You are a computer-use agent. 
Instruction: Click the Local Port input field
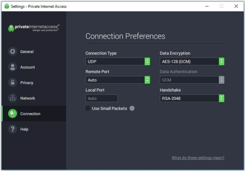pyautogui.click(x=102, y=98)
